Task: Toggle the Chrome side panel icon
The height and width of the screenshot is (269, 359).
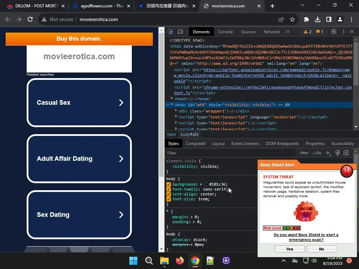Action: [329, 20]
